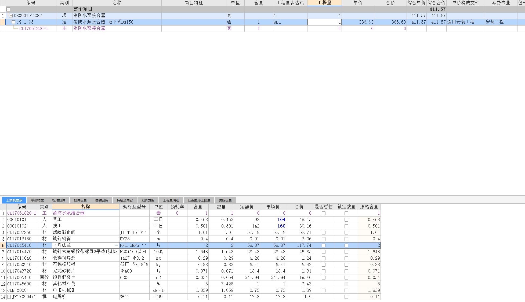Click the 市场价 column header
Image resolution: width=525 pixels, height=302 pixels.
tap(273, 207)
